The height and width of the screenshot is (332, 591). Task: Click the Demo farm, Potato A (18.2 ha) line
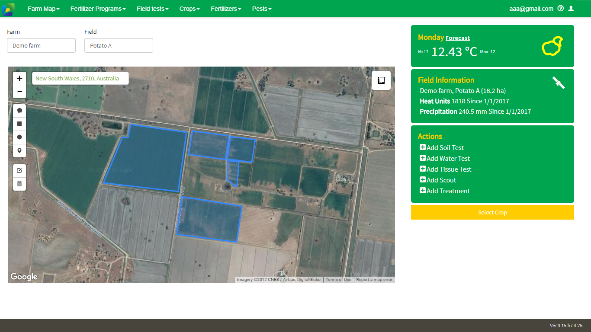coord(463,91)
